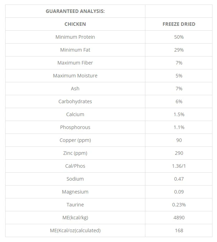Click the Minimum Protein row label
Image resolution: width=217 pixels, height=242 pixels.
75,37
